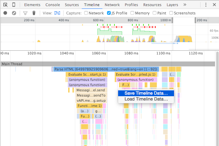This screenshot has width=219, height=146.
Task: Toggle device mode phone icon
Action: pos(14,5)
